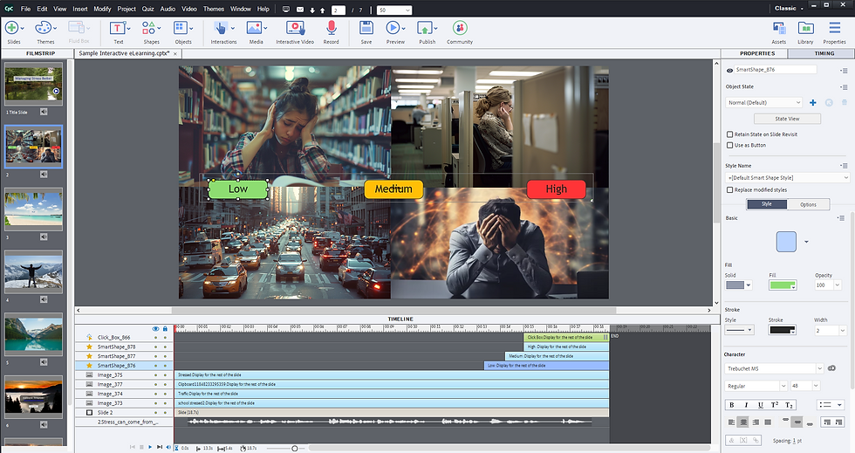Open the Library icon

click(805, 28)
